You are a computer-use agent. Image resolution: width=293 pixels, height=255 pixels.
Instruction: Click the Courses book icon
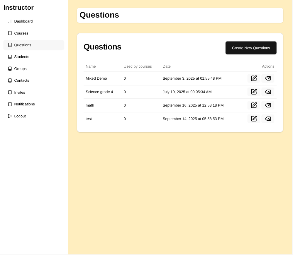coord(10,33)
